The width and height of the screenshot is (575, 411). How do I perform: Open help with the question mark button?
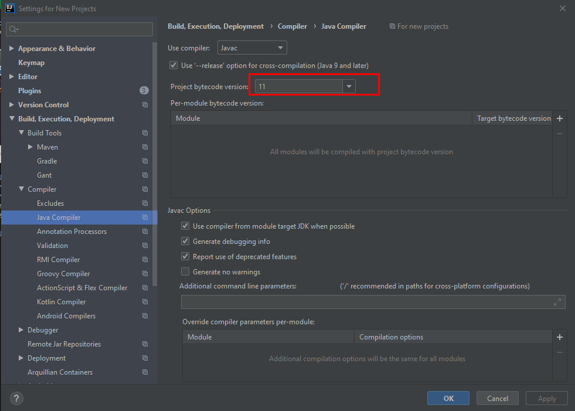16,398
